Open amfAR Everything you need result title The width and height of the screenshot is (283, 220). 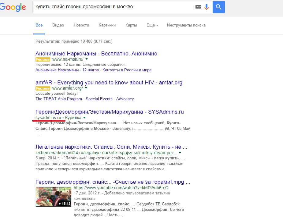click(x=109, y=83)
